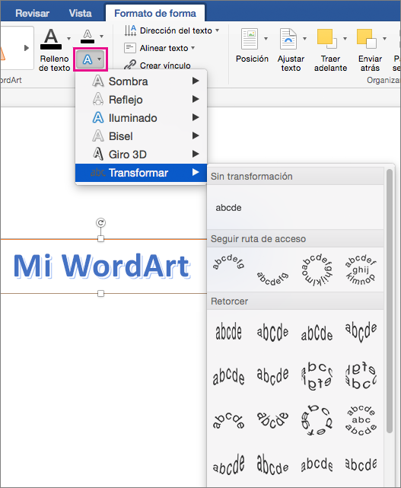Click the Mi WordArt text
Image resolution: width=401 pixels, height=488 pixels.
coord(101,266)
